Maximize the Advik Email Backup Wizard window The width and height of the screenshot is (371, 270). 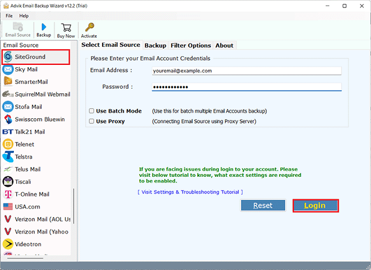click(344, 6)
